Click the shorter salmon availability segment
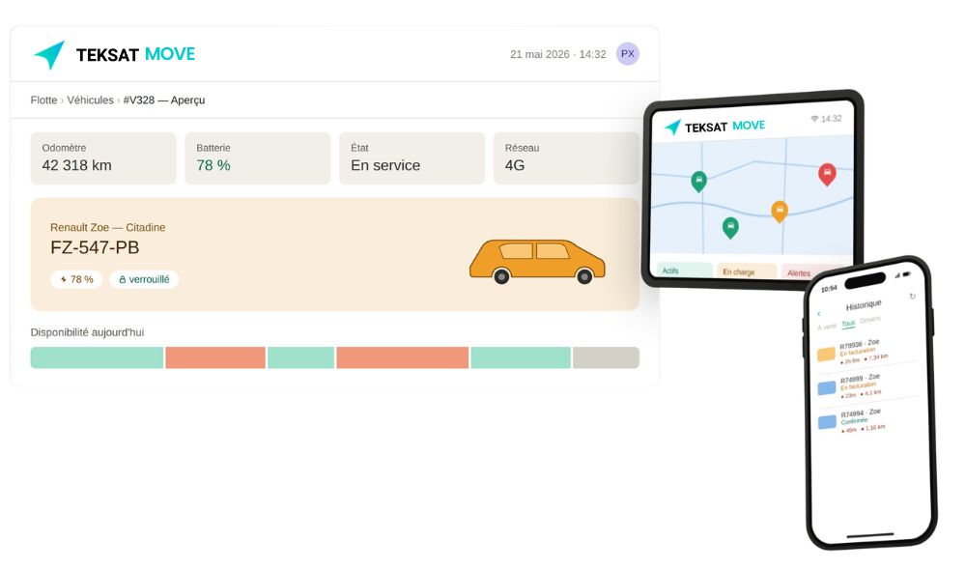The width and height of the screenshot is (966, 570). 215,357
